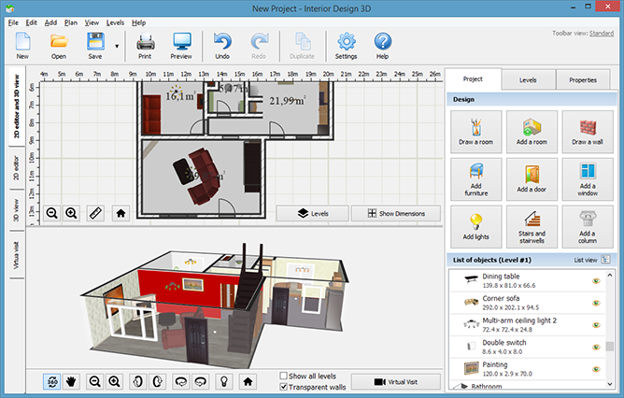Open Help question mark icon
Image resolution: width=624 pixels, height=398 pixels.
coord(382,46)
